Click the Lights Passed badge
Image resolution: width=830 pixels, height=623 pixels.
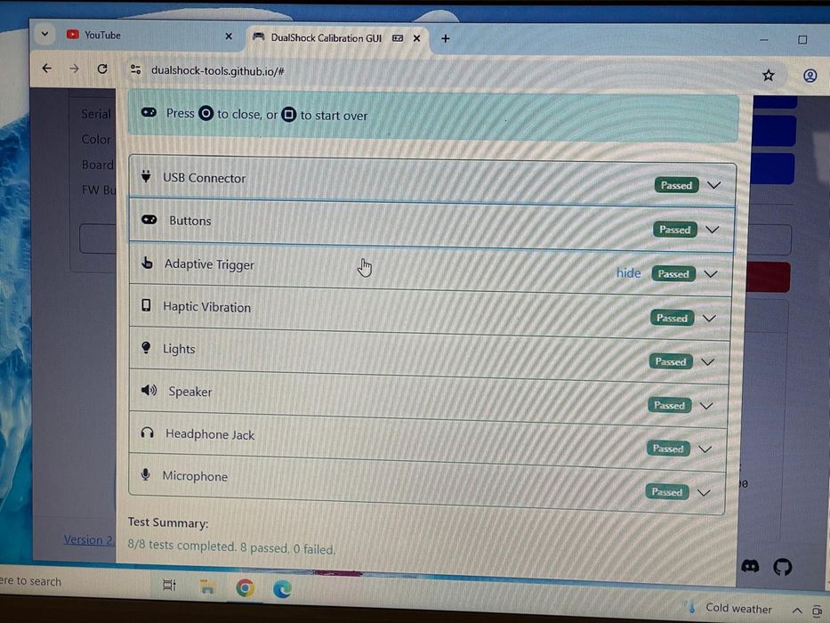coord(671,362)
